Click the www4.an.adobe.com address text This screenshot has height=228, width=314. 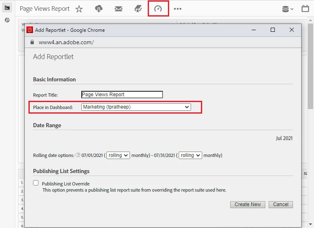coord(66,42)
